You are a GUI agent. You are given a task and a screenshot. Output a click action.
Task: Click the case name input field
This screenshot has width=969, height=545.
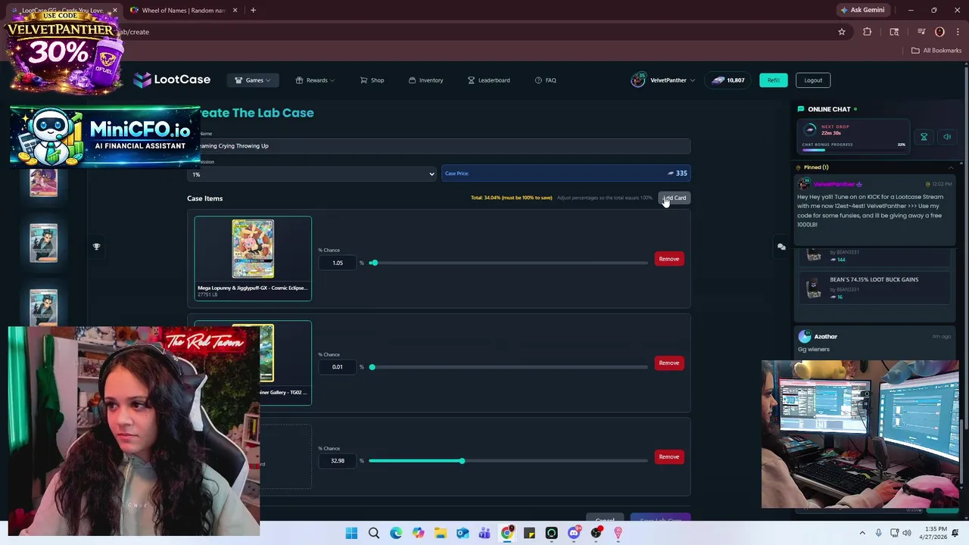pyautogui.click(x=439, y=146)
